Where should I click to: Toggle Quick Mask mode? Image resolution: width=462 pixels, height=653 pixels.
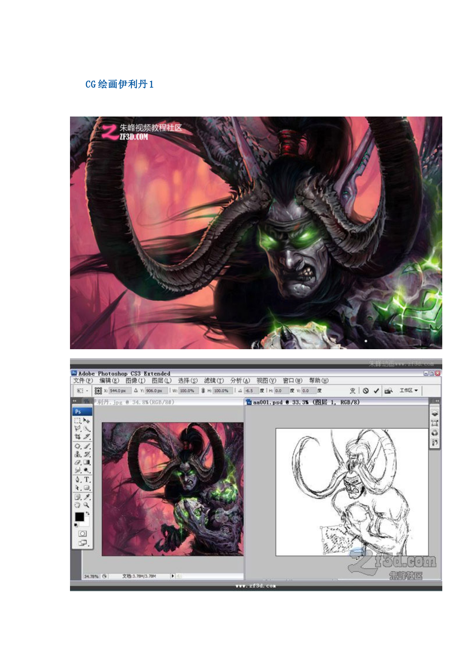pos(82,533)
